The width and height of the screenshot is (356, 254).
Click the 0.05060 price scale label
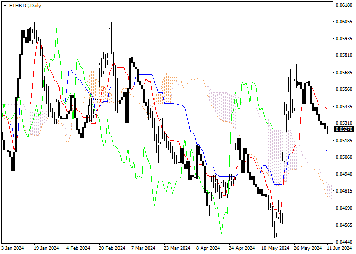(x=344, y=157)
